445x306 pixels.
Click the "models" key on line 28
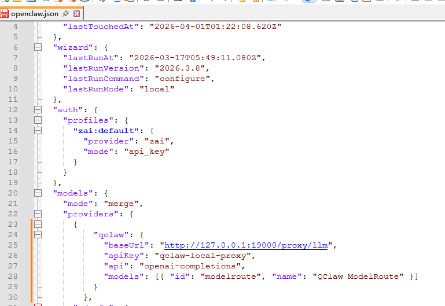click(124, 276)
